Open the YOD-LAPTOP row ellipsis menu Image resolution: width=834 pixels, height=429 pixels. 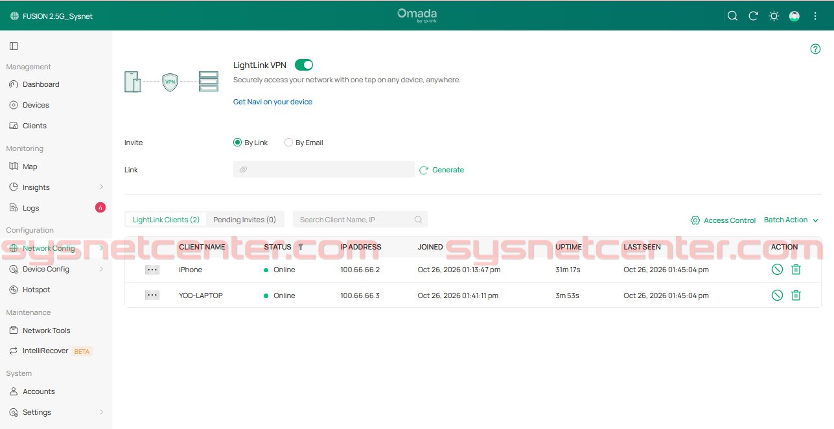[152, 296]
